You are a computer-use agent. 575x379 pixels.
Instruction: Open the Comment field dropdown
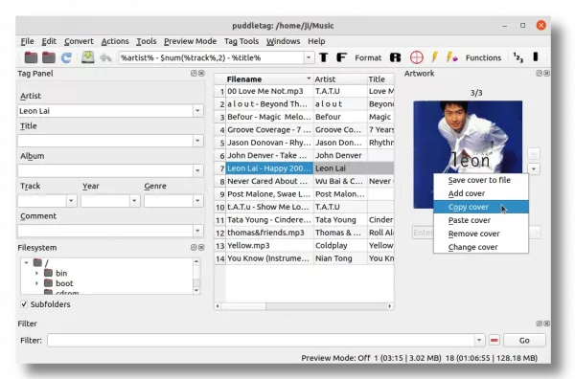click(x=197, y=231)
